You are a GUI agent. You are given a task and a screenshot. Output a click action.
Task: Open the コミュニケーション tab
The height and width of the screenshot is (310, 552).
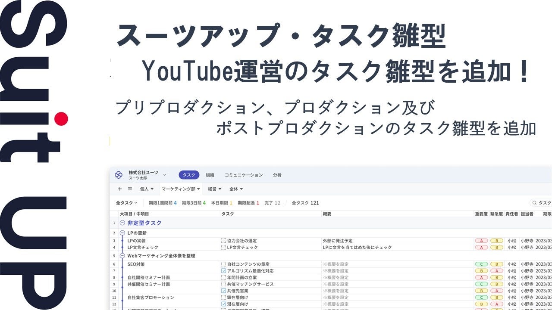[244, 175]
